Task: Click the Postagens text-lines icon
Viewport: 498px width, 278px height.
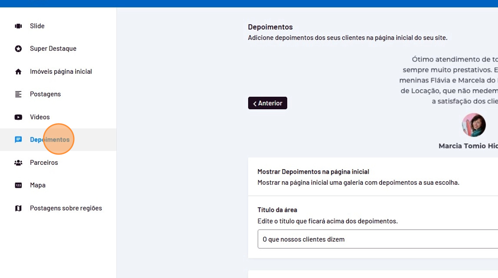Action: (x=18, y=94)
